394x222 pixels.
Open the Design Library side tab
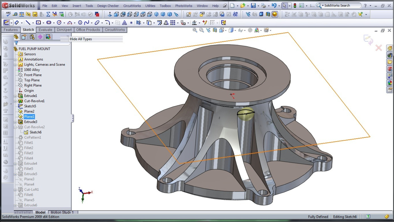click(x=390, y=55)
